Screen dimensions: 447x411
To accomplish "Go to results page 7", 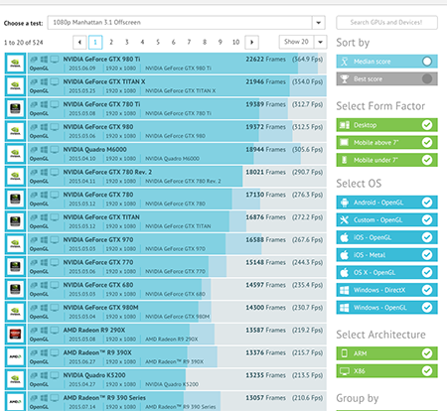I will click(189, 42).
